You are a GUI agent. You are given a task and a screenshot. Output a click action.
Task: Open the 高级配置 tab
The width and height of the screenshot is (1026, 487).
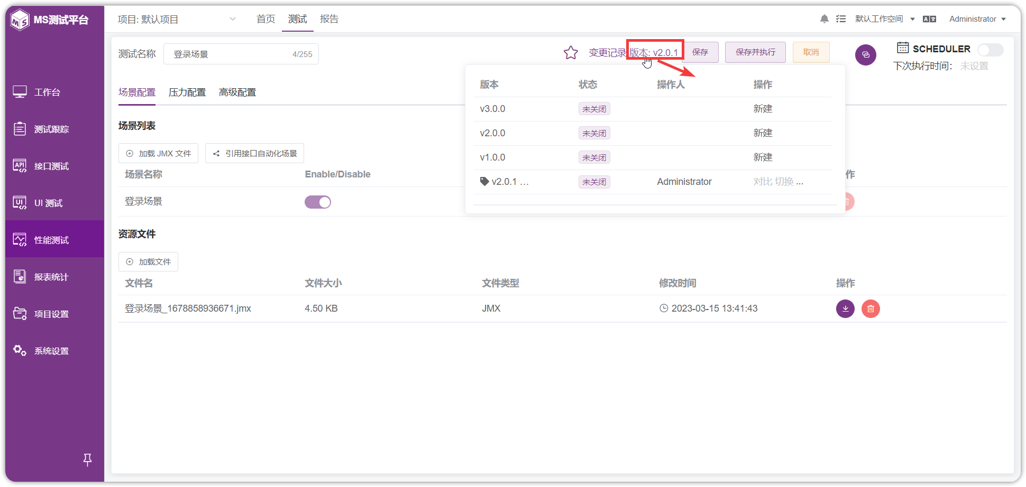click(237, 92)
